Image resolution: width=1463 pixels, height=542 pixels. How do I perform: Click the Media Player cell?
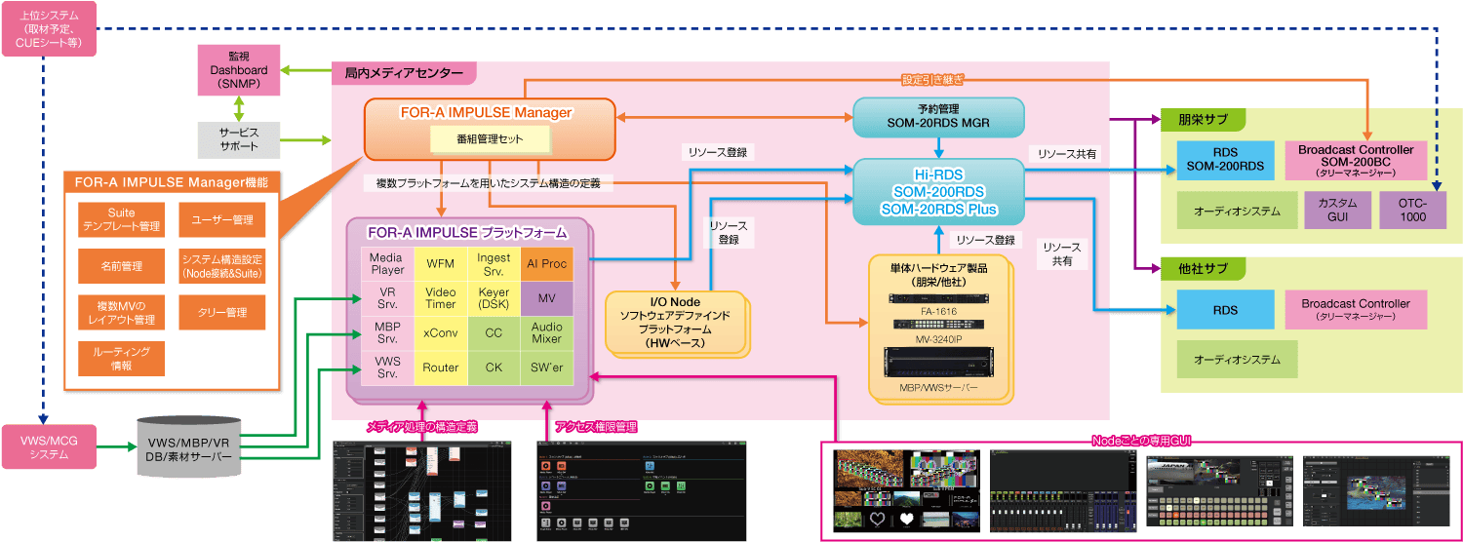tap(387, 263)
